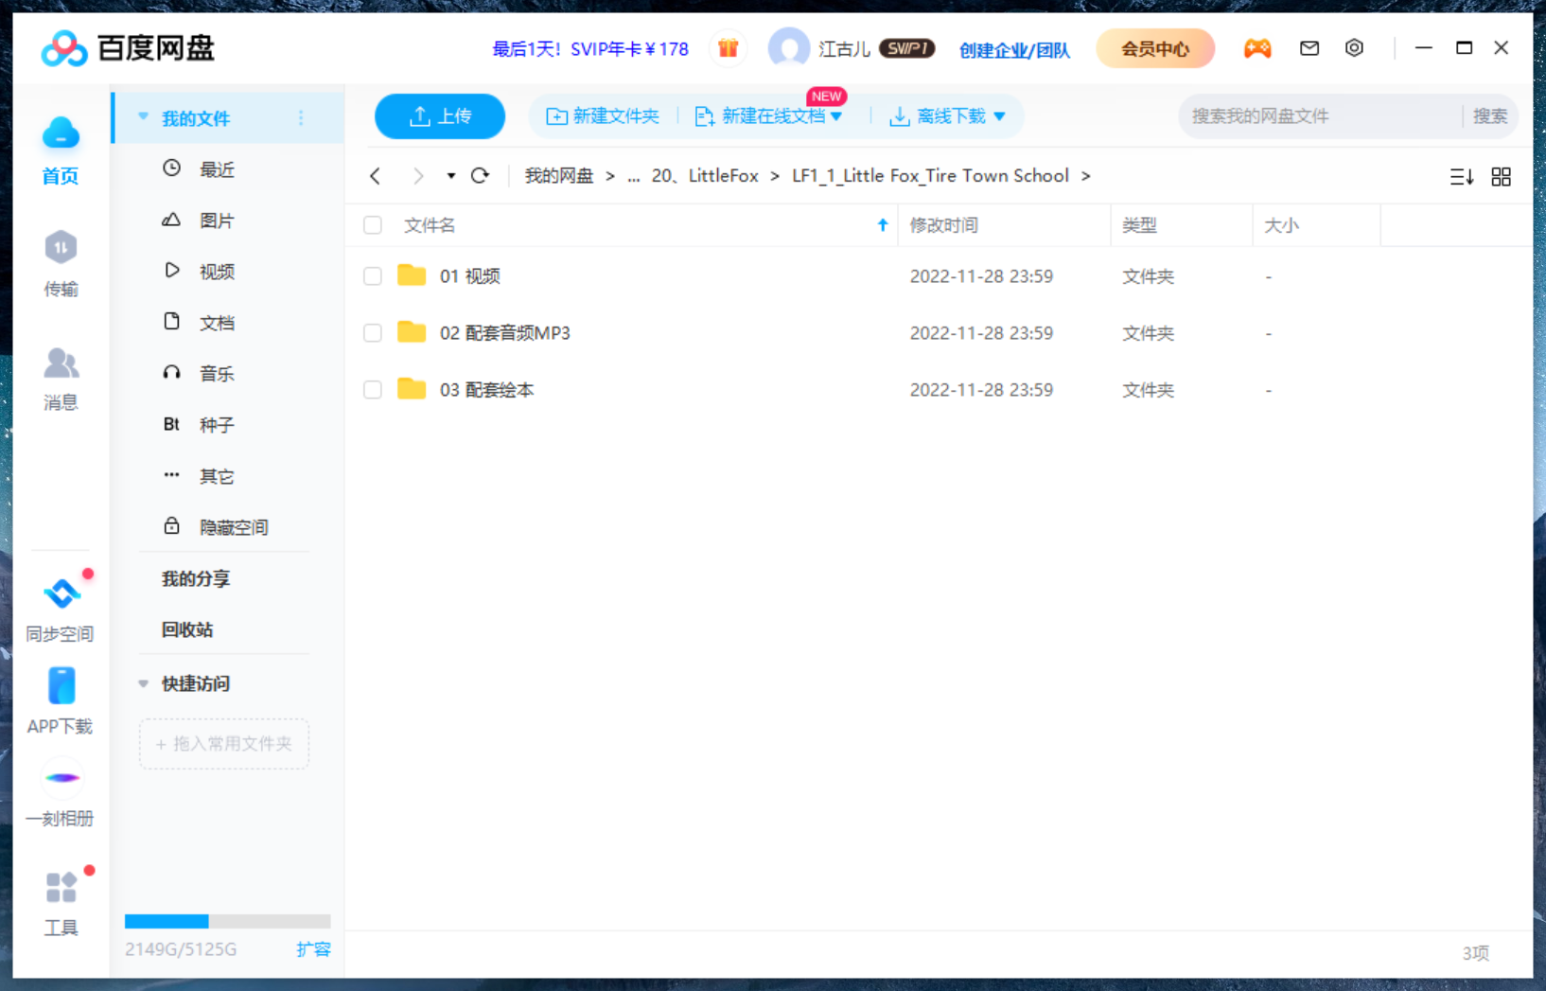Check the checkbox next to 03 配套绘本
1546x991 pixels.
point(372,389)
